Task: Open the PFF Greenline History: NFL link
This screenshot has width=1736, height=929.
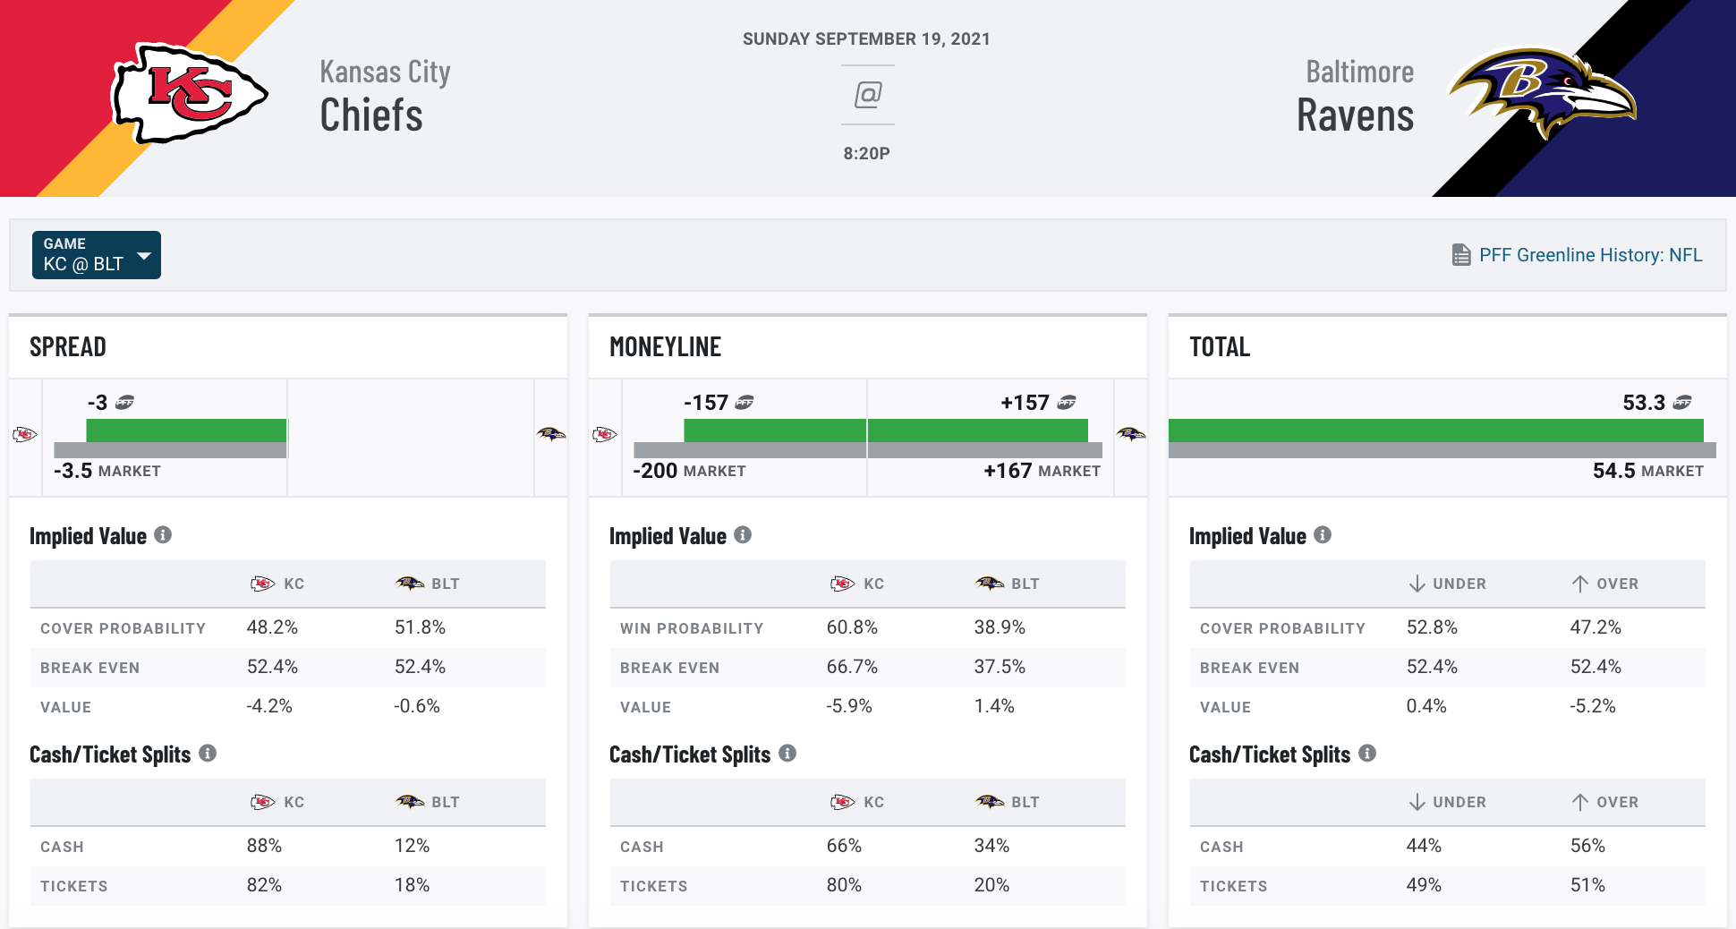Action: point(1590,255)
